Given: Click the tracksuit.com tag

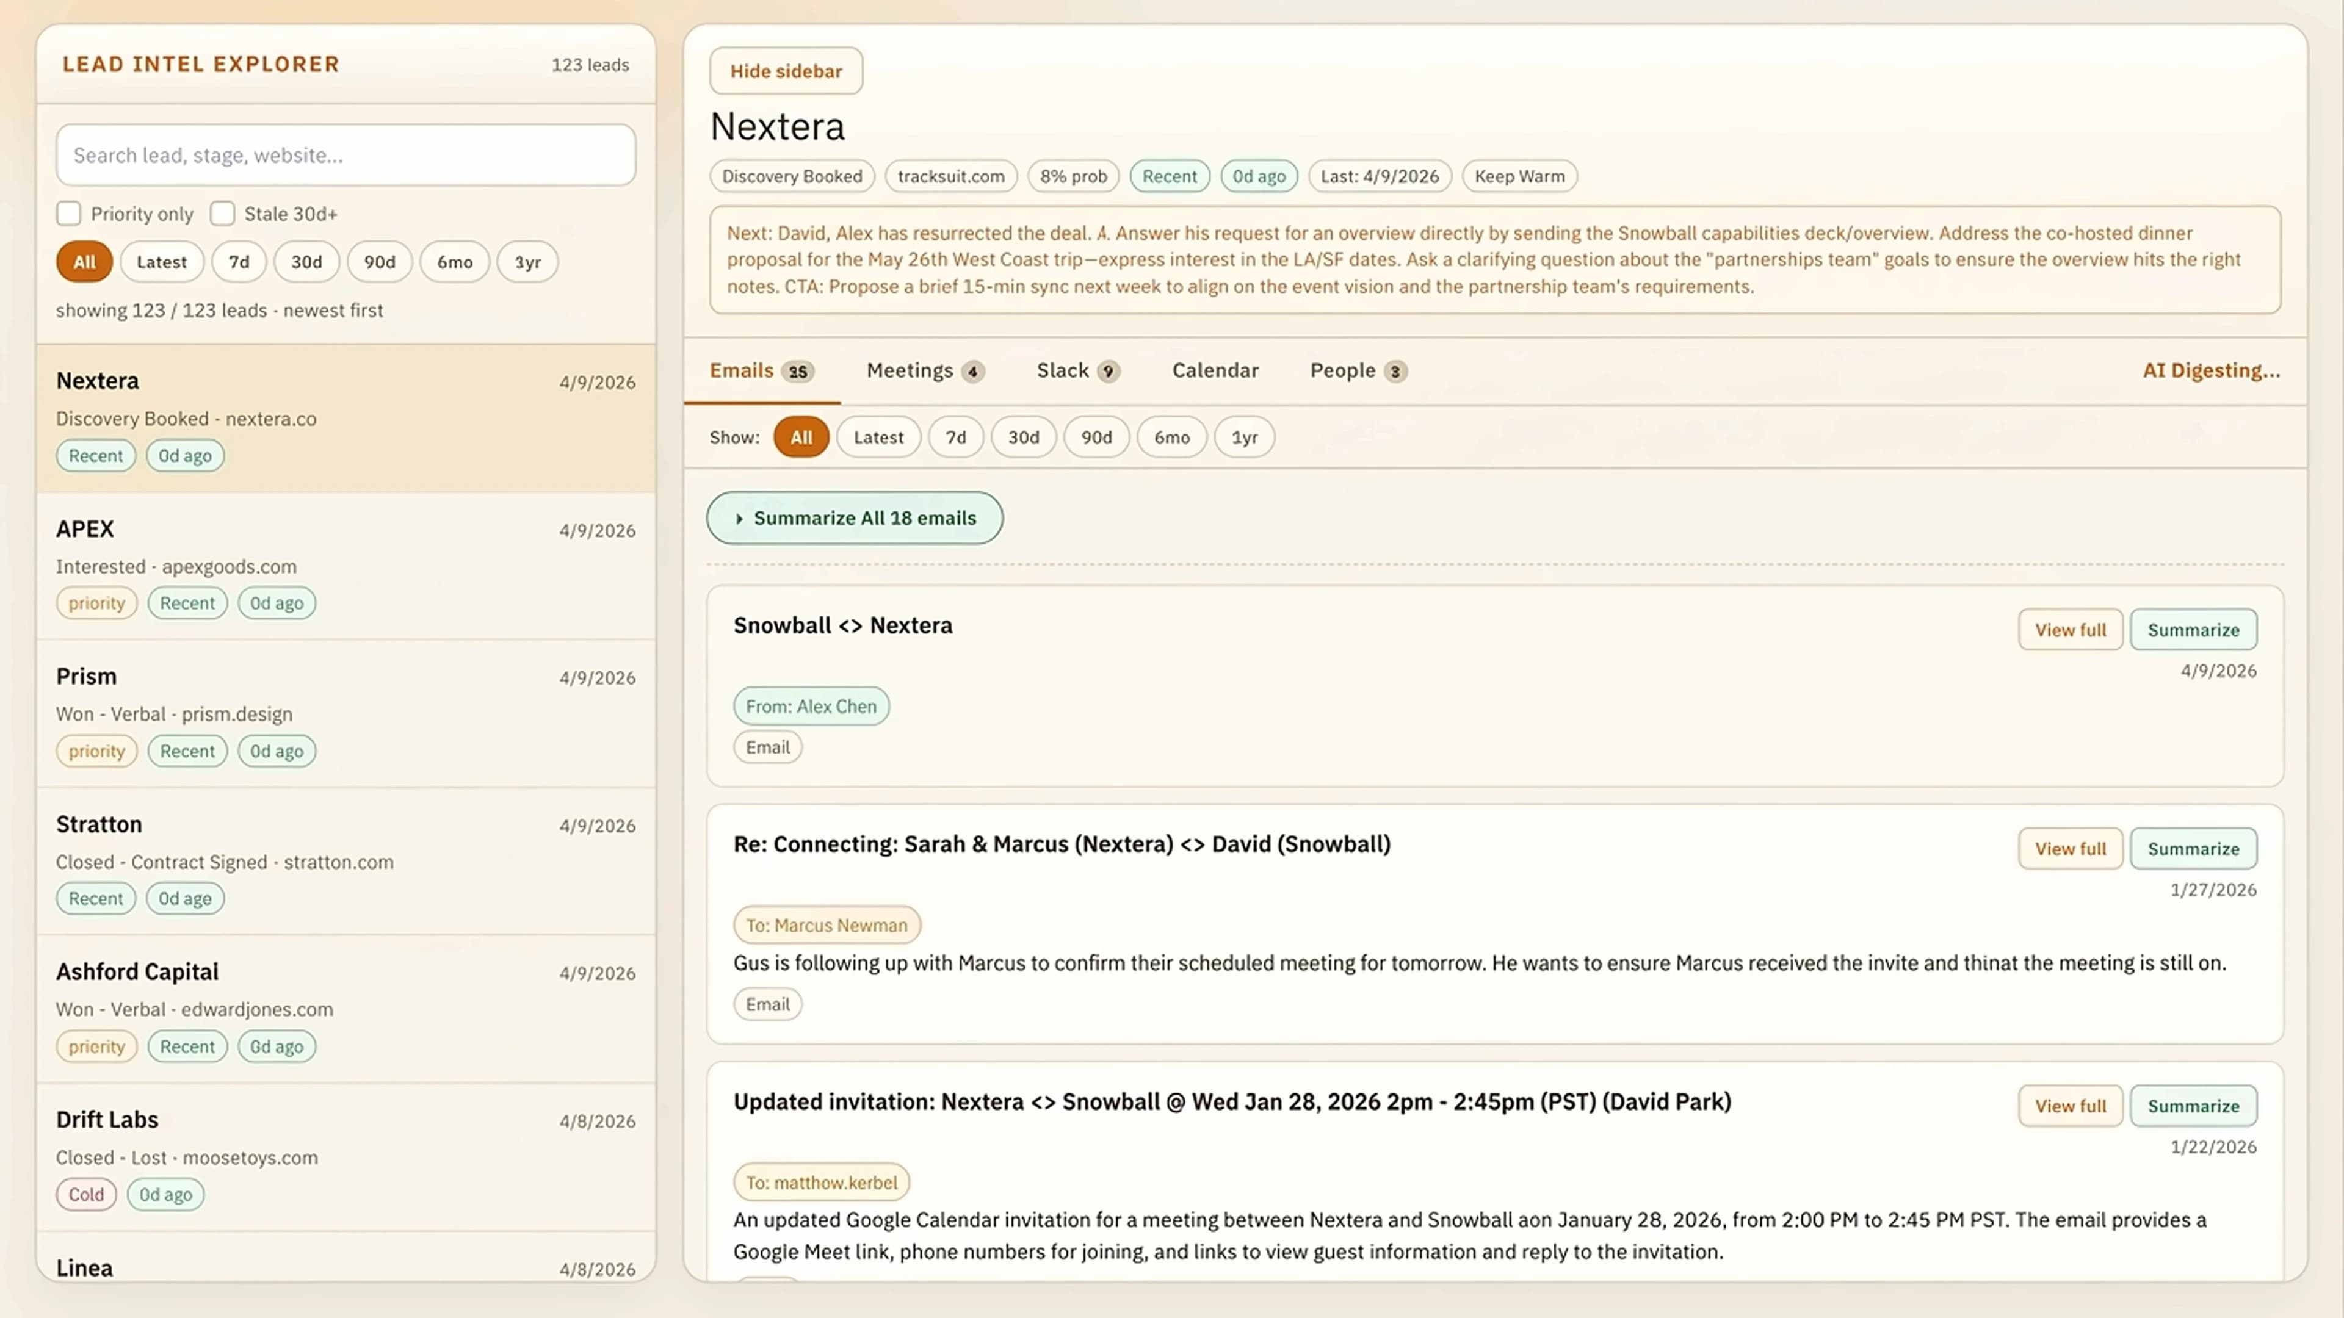Looking at the screenshot, I should point(951,176).
